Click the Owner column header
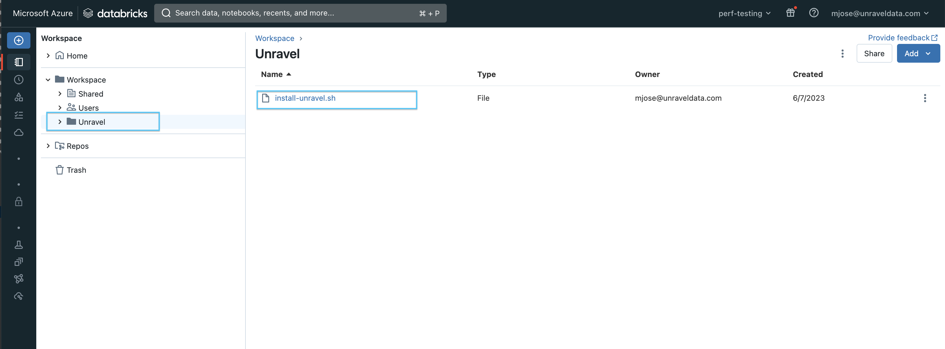Viewport: 945px width, 349px height. tap(647, 74)
